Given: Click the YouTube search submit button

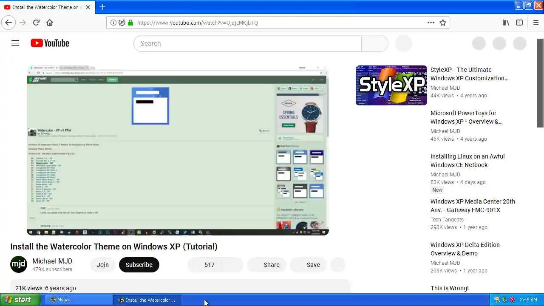Looking at the screenshot, I should pos(374,43).
